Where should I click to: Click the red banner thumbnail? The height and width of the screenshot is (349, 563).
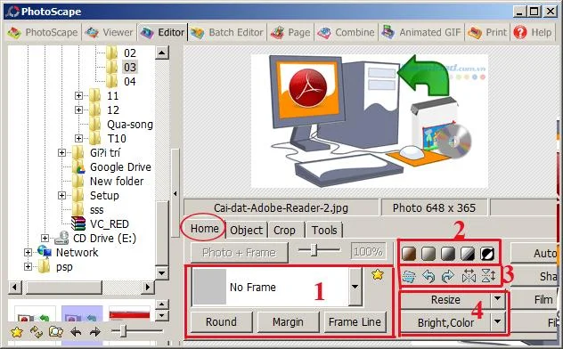click(x=129, y=315)
